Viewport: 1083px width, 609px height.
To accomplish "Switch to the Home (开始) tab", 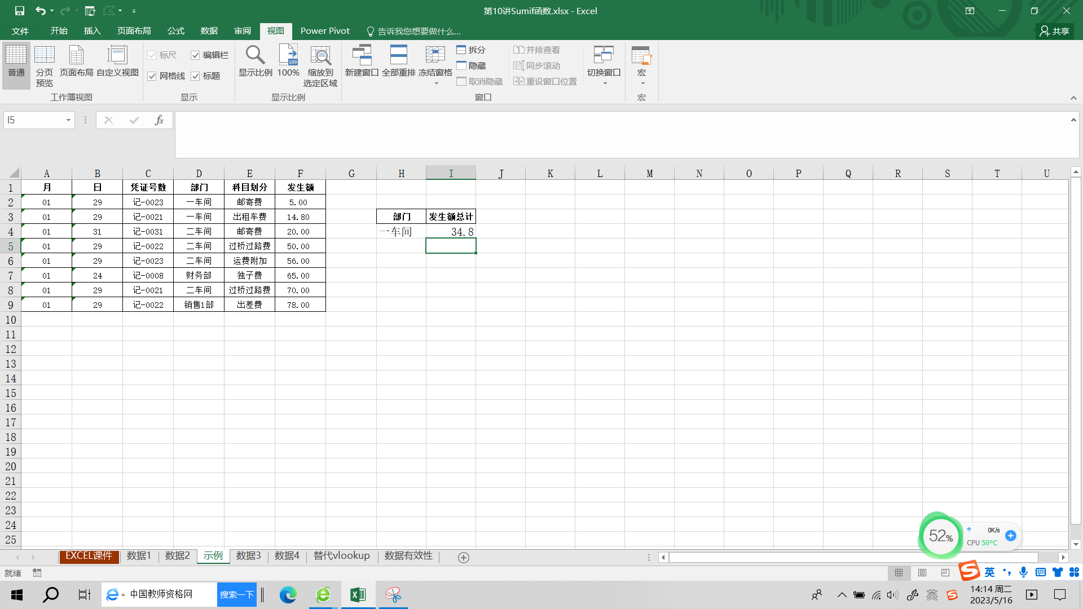I will click(x=59, y=31).
